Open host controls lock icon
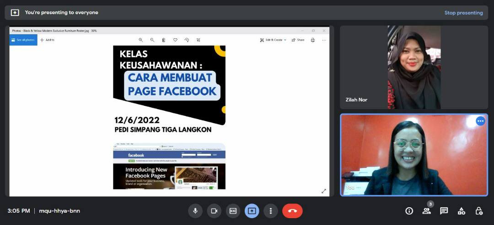Viewport: 494px width, 225px height. point(479,211)
